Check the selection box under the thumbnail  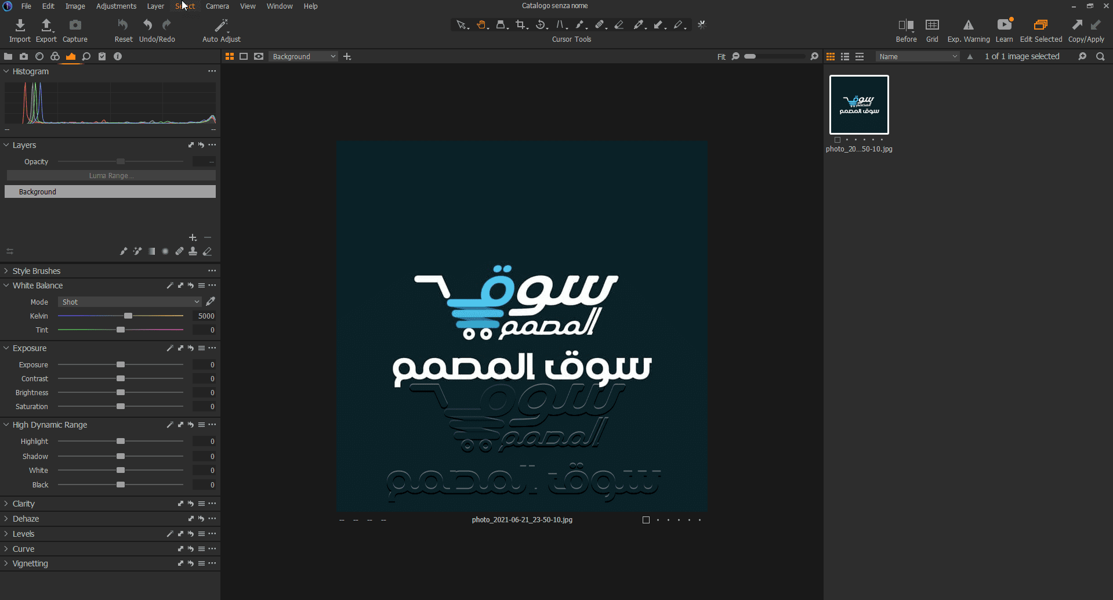click(837, 140)
